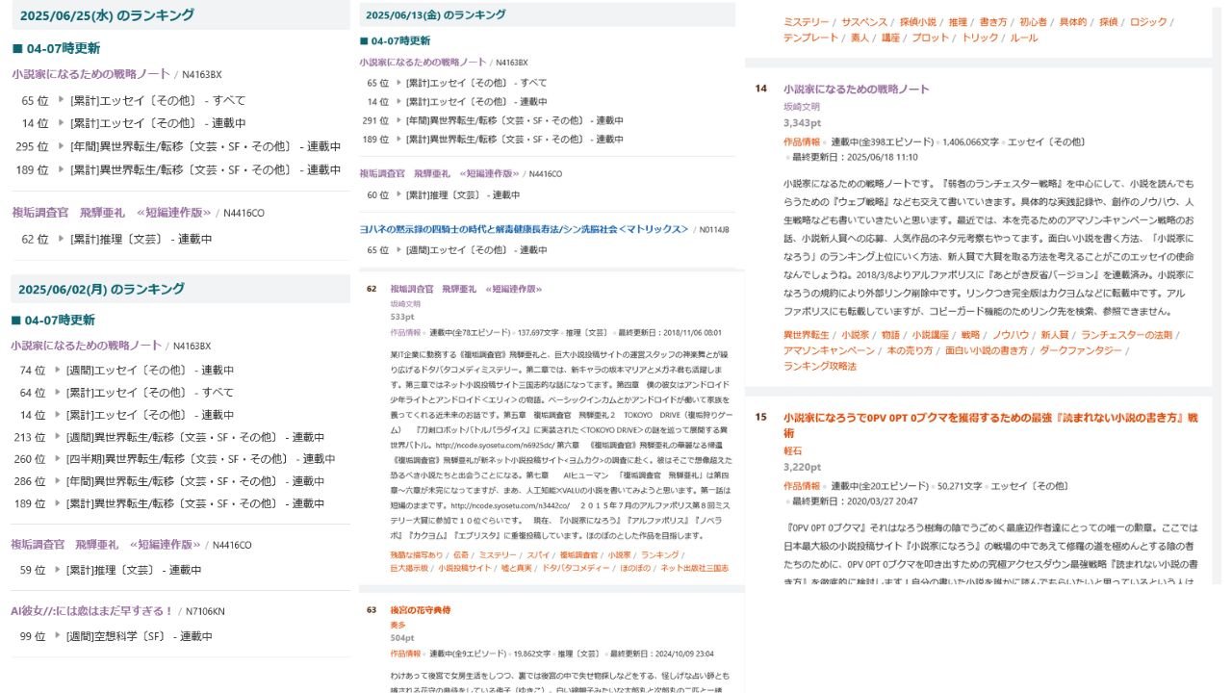Click the arrow icon beside 74位 weekly essay

pyautogui.click(x=61, y=370)
